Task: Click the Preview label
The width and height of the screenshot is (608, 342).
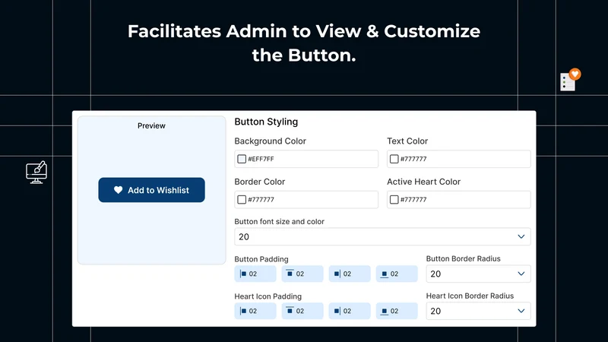Action: [151, 125]
